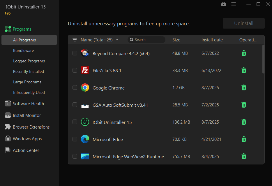This screenshot has height=186, width=272.
Task: Click the trash icon for Microsoft Edge row
Action: point(243,139)
